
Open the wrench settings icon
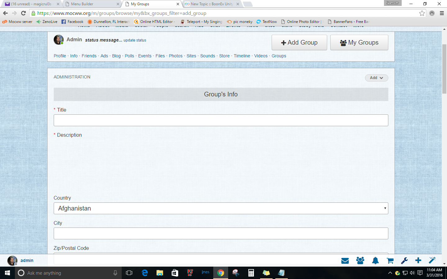tap(404, 261)
